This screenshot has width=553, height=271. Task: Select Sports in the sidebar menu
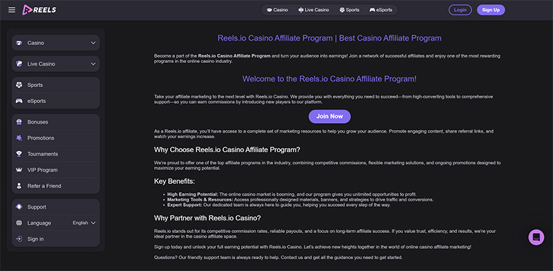56,85
